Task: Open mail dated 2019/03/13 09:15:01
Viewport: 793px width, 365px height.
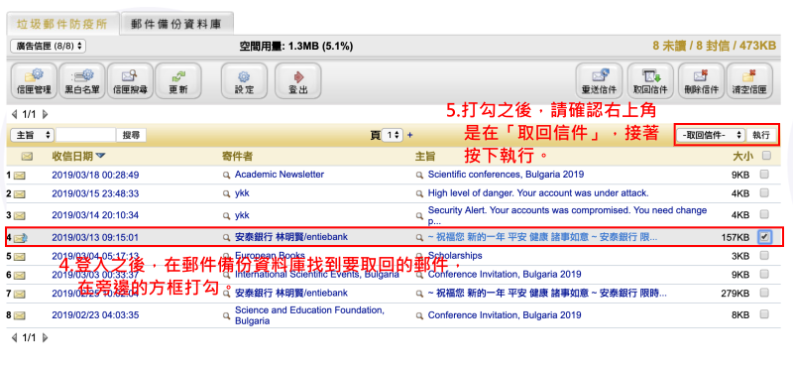Action: [95, 237]
